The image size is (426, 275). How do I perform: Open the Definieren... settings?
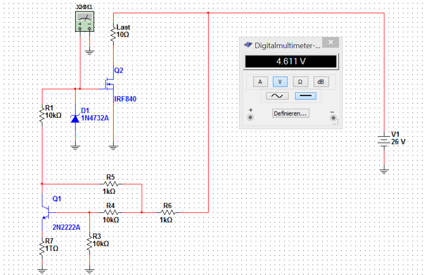coord(290,113)
